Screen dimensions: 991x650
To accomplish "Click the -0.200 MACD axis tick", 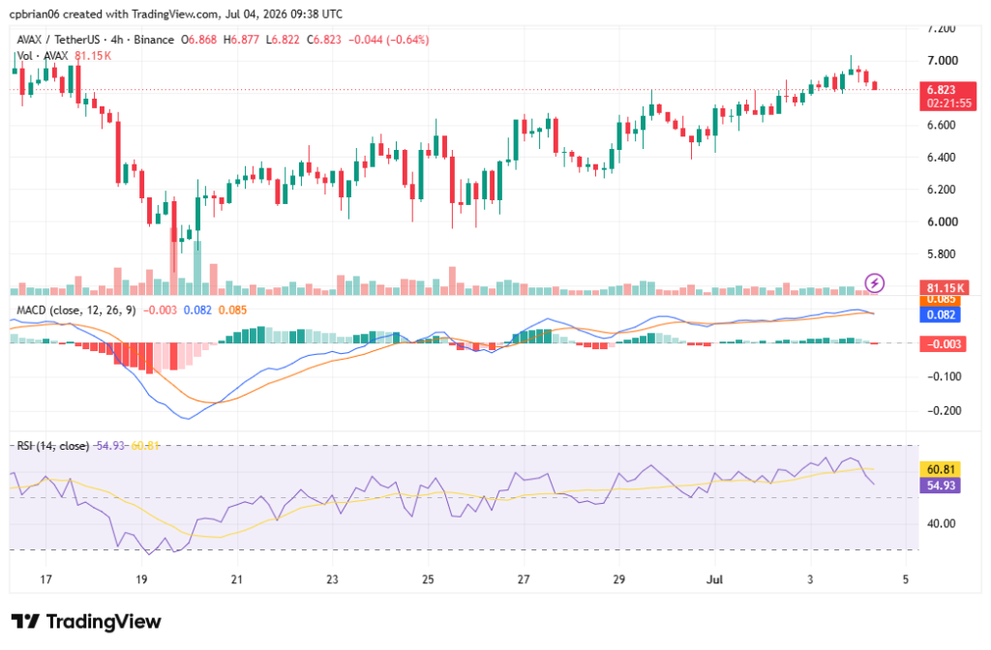I will 944,410.
